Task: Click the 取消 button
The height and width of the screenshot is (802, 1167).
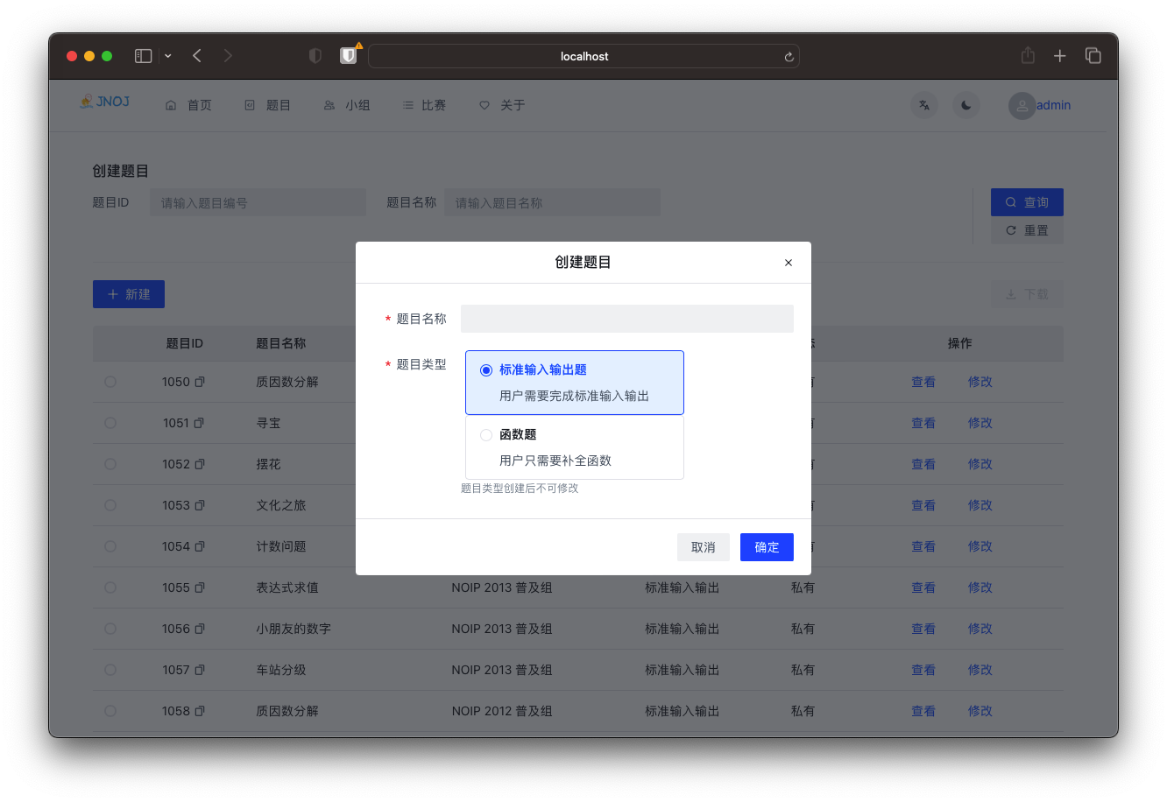Action: 704,547
